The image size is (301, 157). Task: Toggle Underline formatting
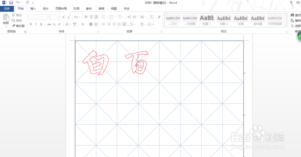point(41,24)
